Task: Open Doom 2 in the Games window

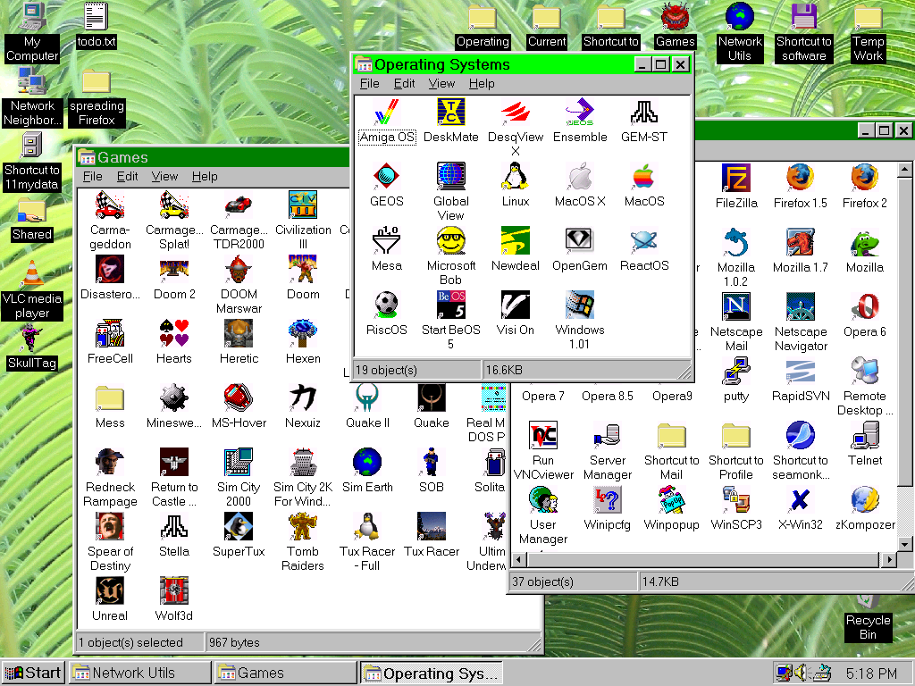Action: (x=174, y=270)
